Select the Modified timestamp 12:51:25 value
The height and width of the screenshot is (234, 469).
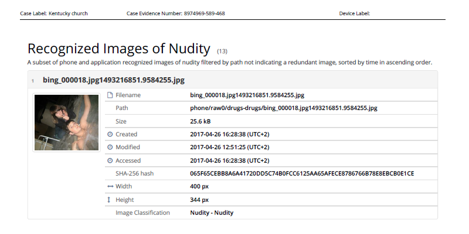(x=229, y=147)
